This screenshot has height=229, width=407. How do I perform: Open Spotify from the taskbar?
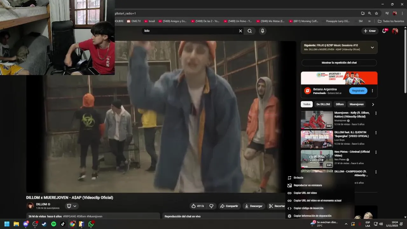click(53, 224)
